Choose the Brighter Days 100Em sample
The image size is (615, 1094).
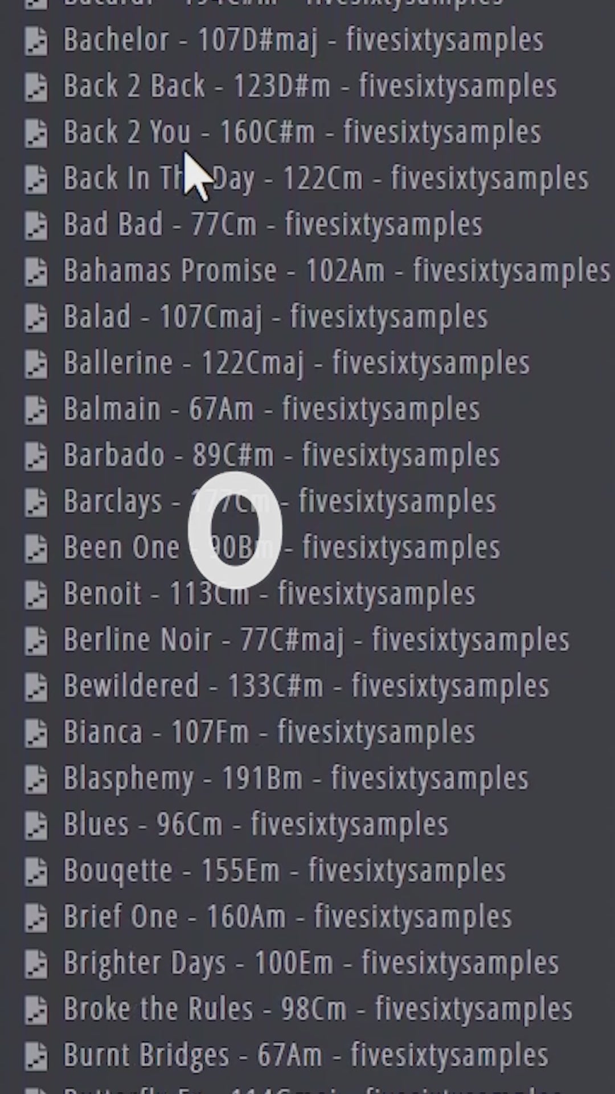coord(311,964)
